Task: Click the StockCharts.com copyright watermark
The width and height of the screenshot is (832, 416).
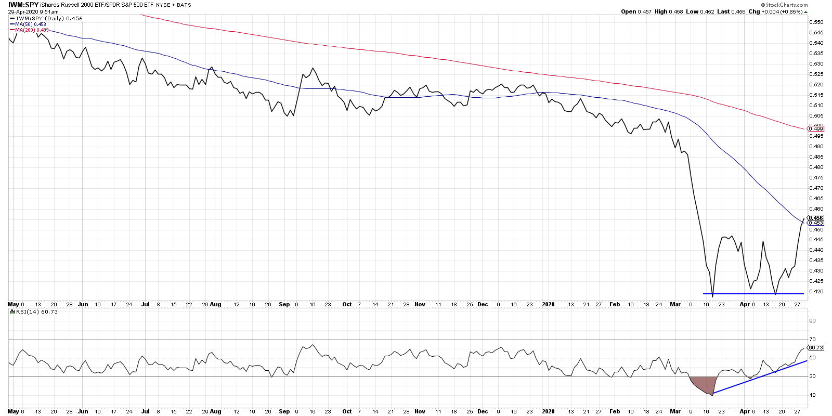Action: click(784, 5)
